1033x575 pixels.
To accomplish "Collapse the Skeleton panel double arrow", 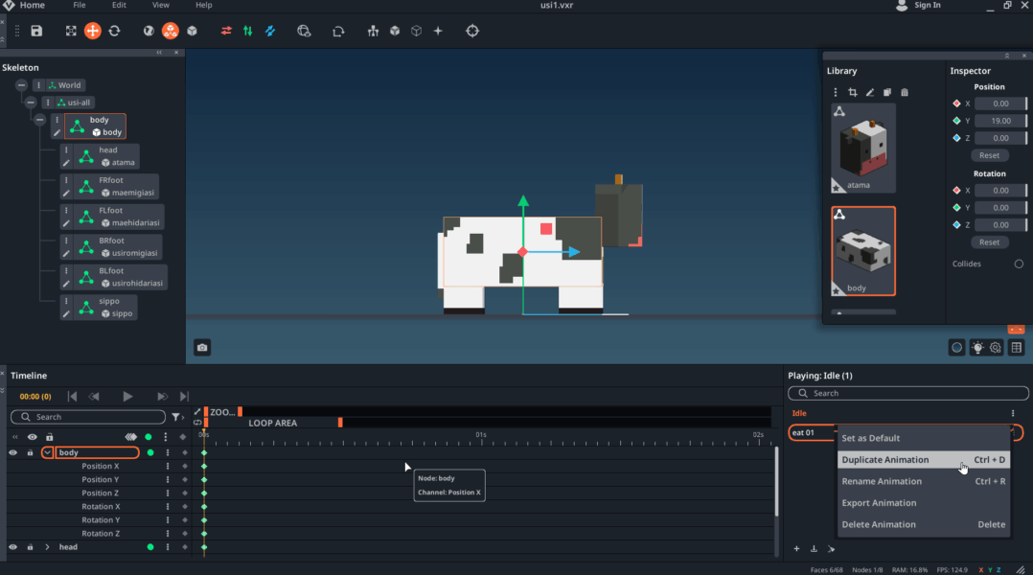I will pos(159,53).
